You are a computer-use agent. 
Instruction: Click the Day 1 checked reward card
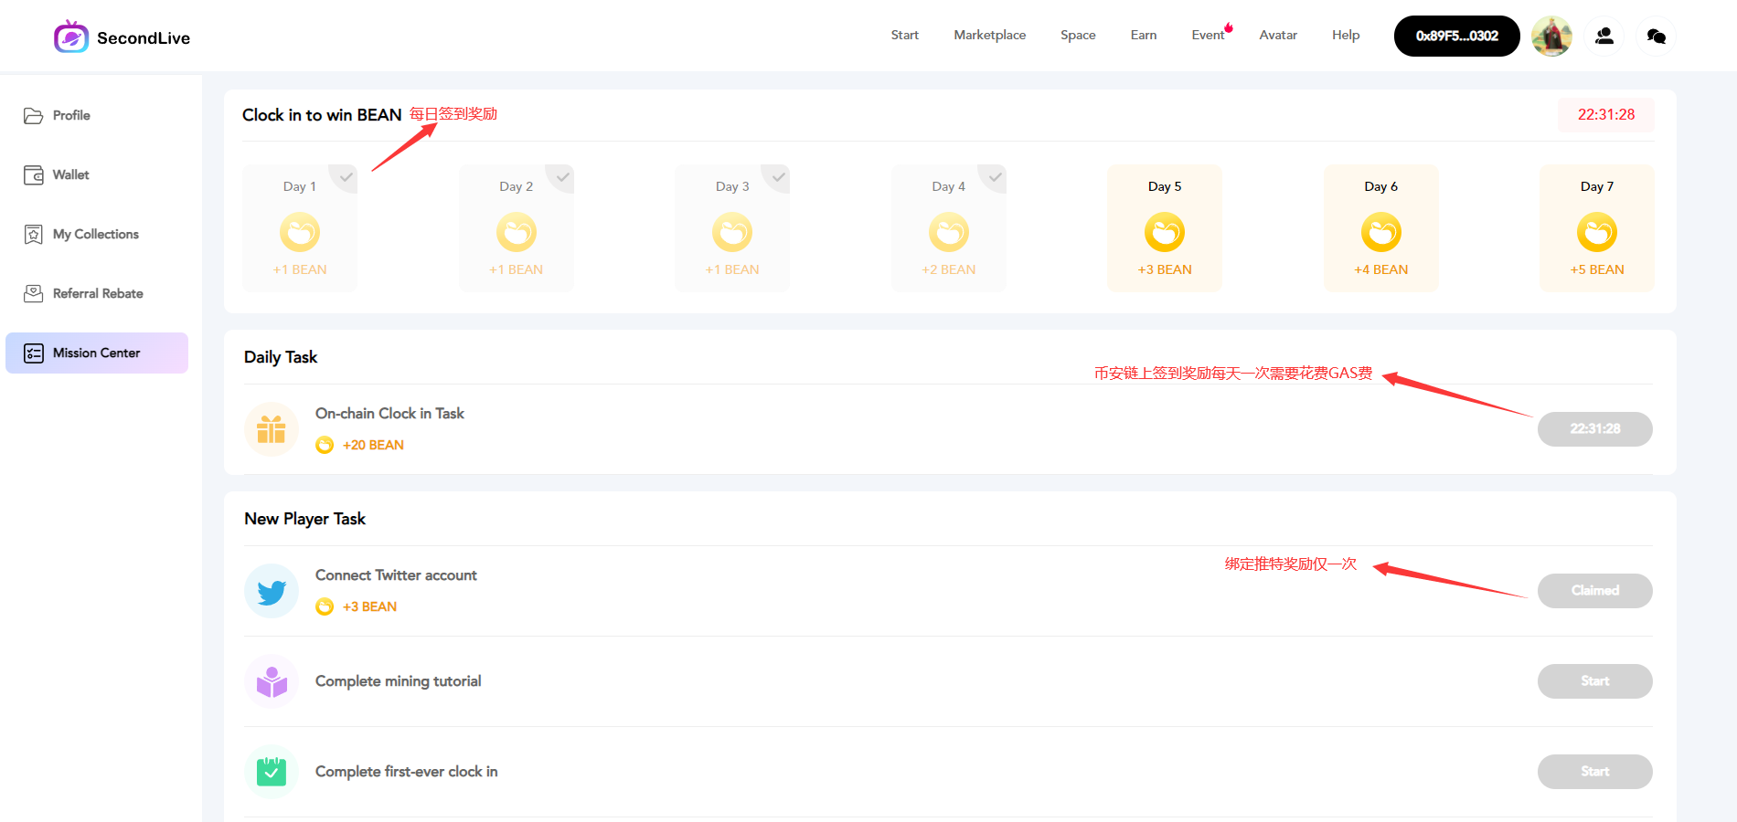click(300, 228)
